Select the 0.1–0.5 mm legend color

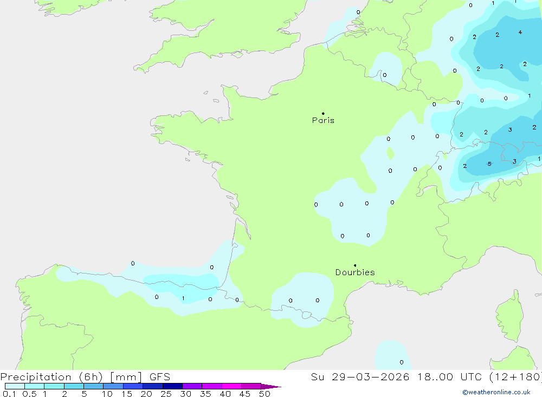pyautogui.click(x=15, y=386)
